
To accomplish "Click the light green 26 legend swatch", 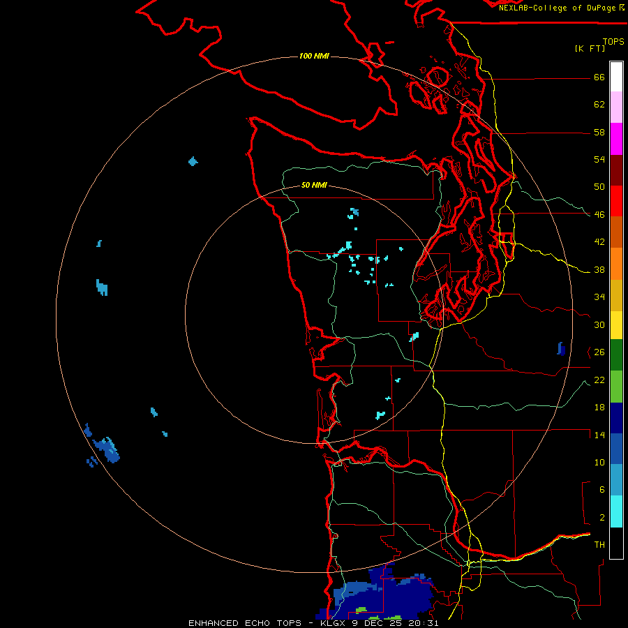I will click(616, 387).
